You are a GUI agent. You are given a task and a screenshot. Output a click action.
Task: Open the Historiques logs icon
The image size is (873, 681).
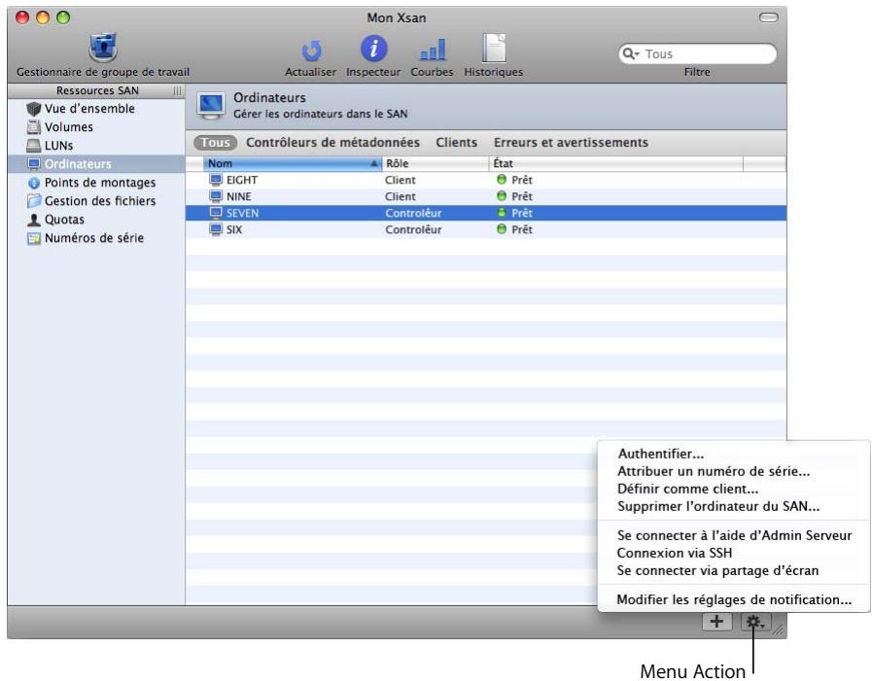coord(493,48)
